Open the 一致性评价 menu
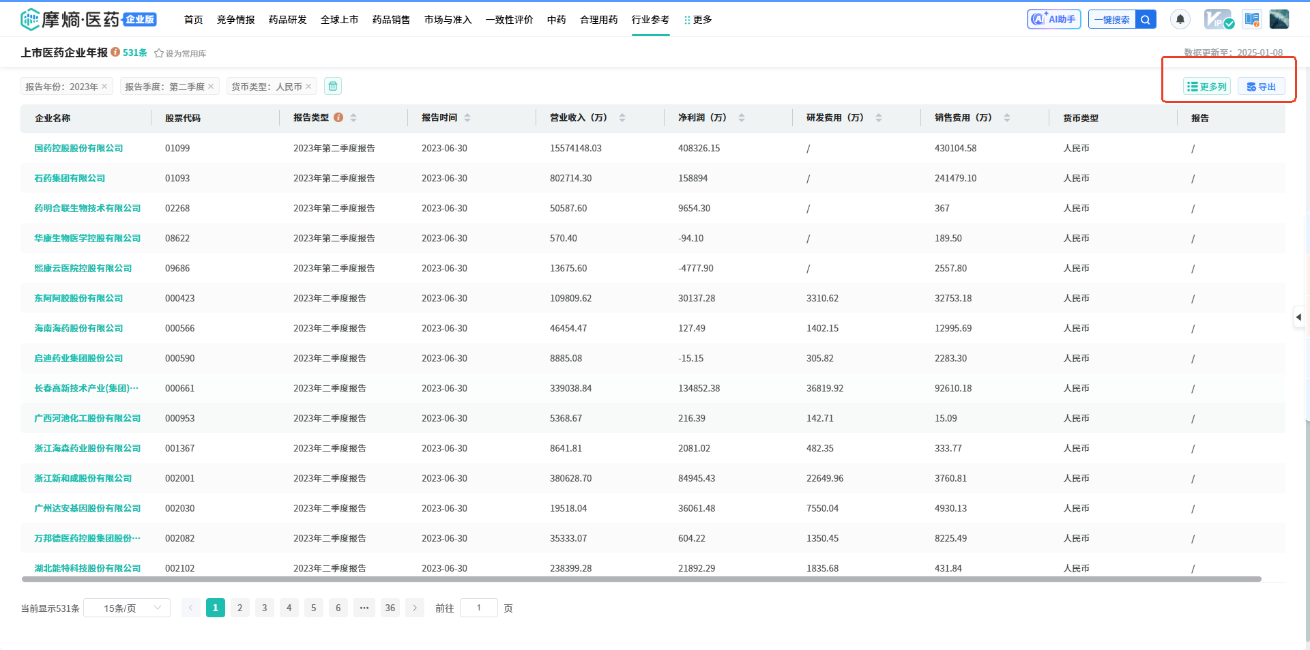 [x=510, y=20]
